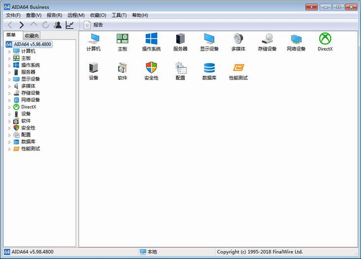Click the refresh toolbar icon
This screenshot has height=259, width=361.
pyautogui.click(x=46, y=25)
